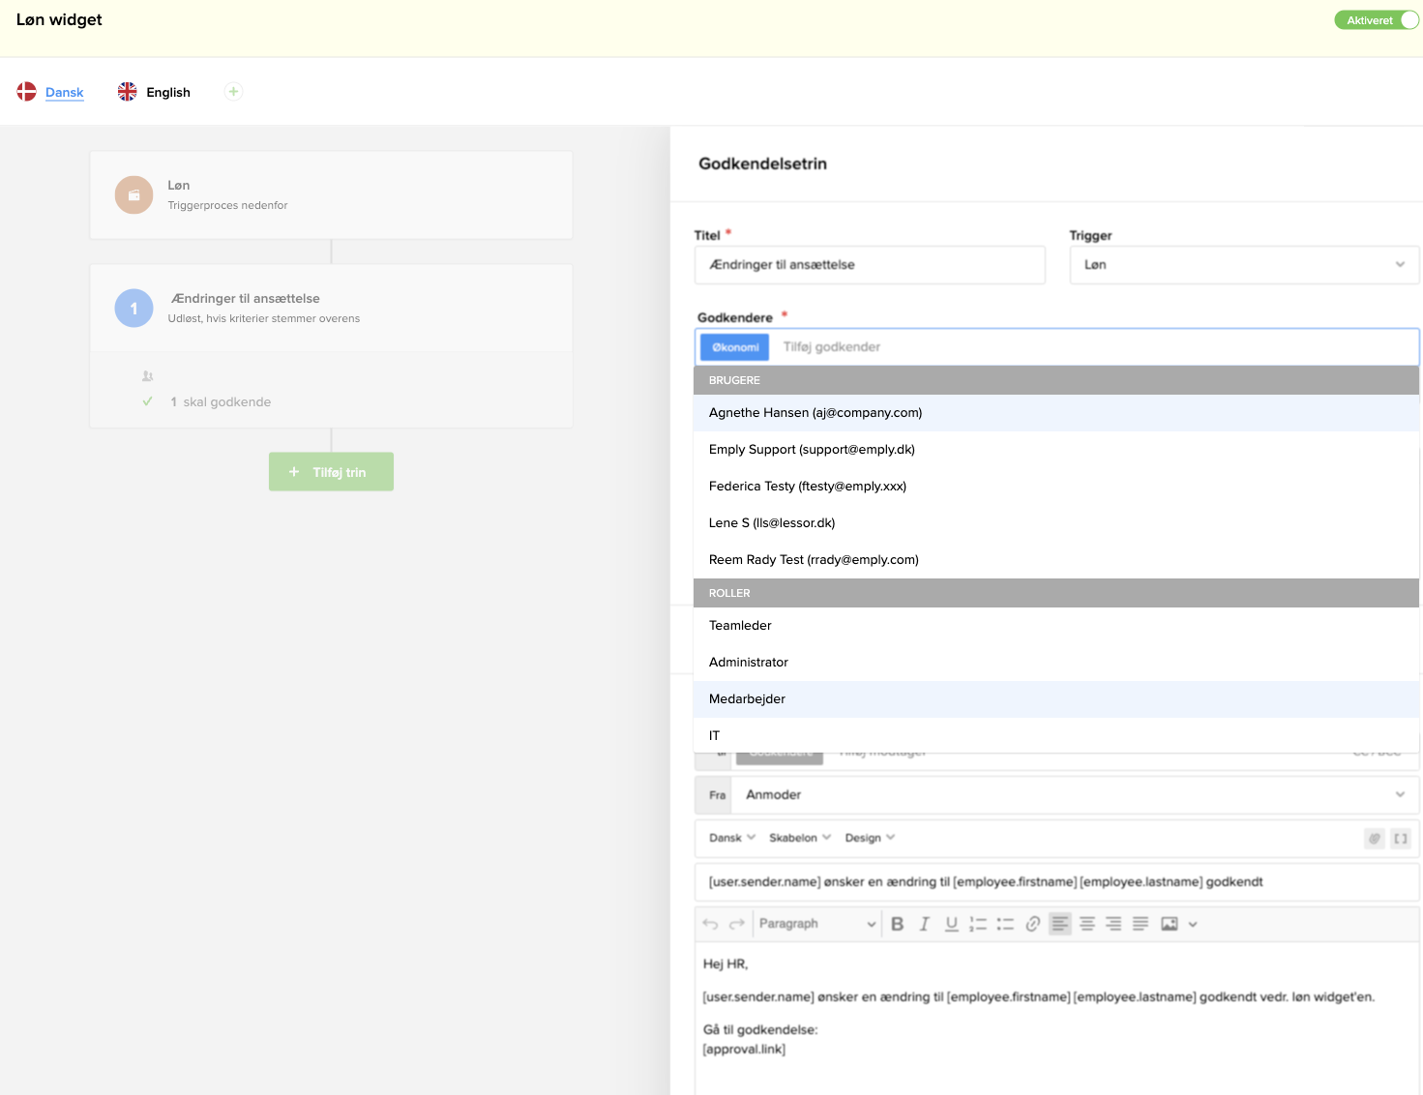Open the Paragraph style dropdown
Image resolution: width=1423 pixels, height=1095 pixels.
816,924
